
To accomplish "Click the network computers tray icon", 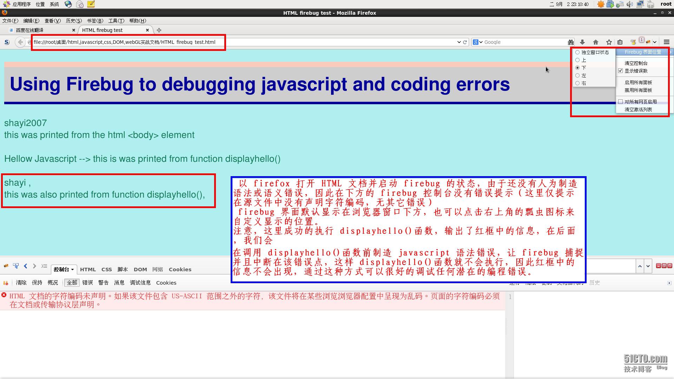I will point(640,4).
